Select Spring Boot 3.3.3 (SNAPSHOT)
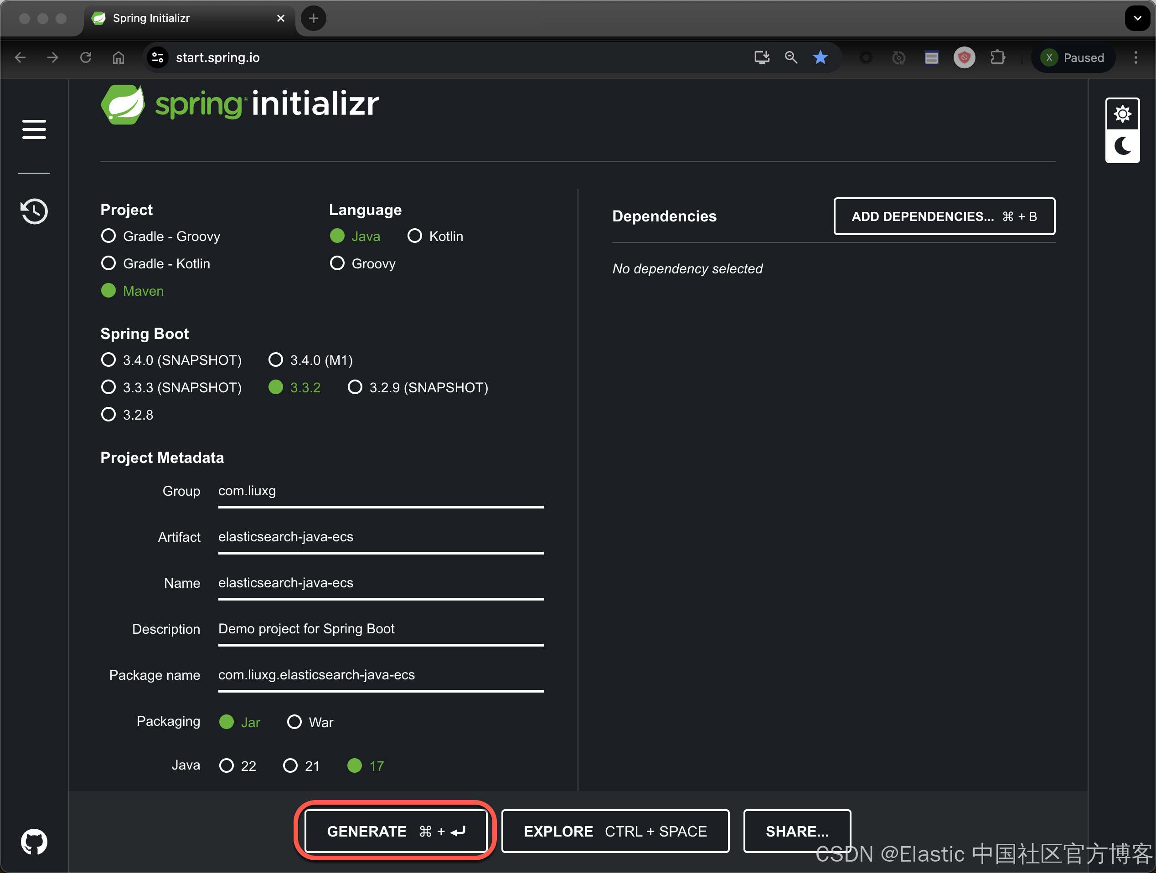 171,387
